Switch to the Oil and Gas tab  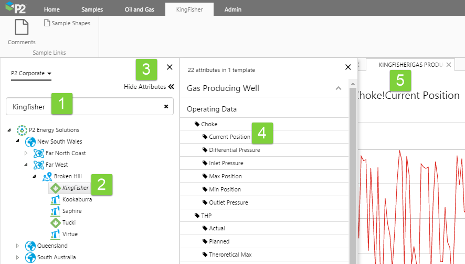tap(139, 9)
